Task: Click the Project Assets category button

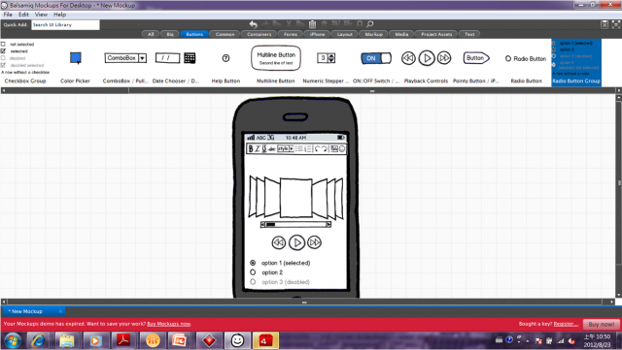Action: click(x=436, y=34)
